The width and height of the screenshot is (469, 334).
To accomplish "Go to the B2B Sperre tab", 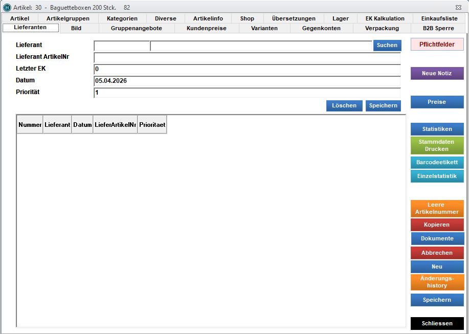I will tap(439, 28).
